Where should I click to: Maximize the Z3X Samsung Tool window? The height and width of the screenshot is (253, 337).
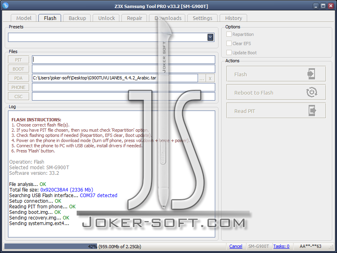pyautogui.click(x=323, y=6)
